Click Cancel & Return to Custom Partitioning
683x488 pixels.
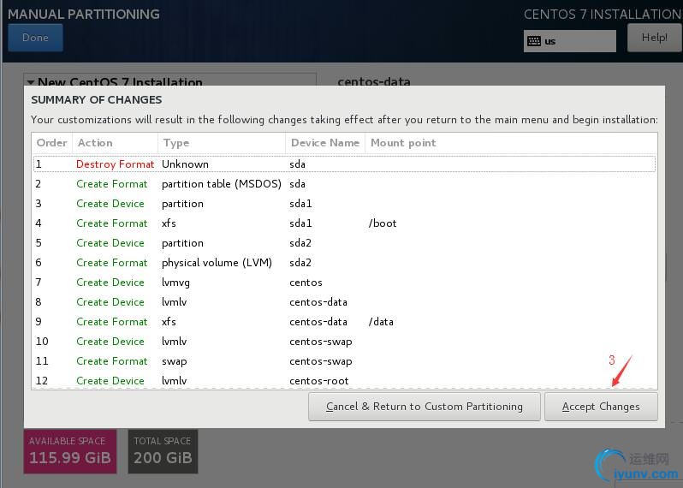point(425,407)
